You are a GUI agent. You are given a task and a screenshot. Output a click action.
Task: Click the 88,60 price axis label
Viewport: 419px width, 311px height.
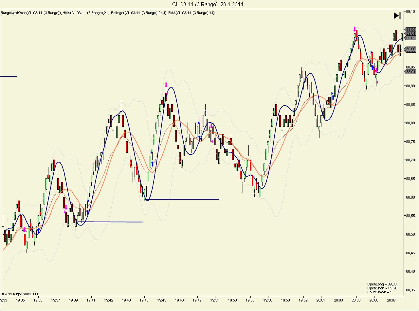[x=410, y=197]
